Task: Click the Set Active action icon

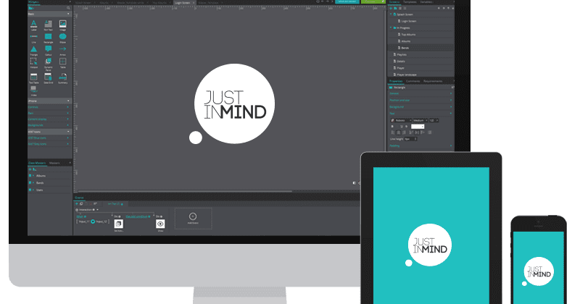Action: click(x=118, y=224)
